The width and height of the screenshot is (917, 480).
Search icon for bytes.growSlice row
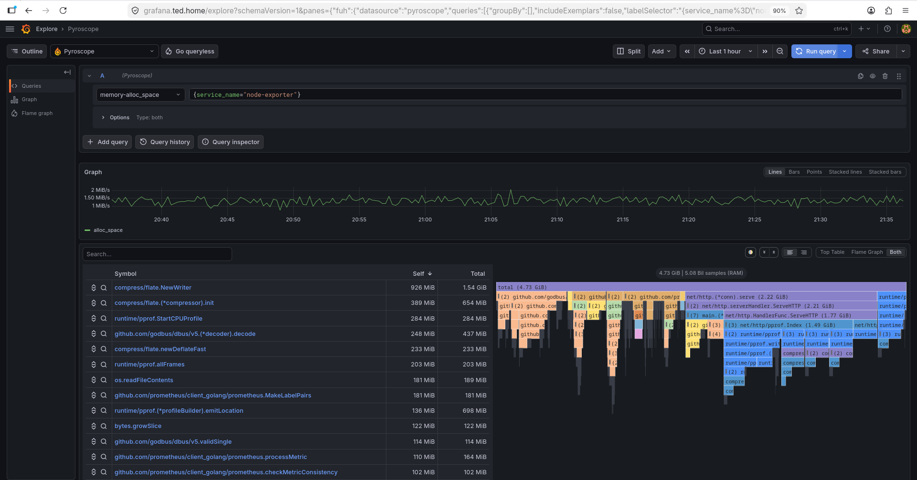104,426
